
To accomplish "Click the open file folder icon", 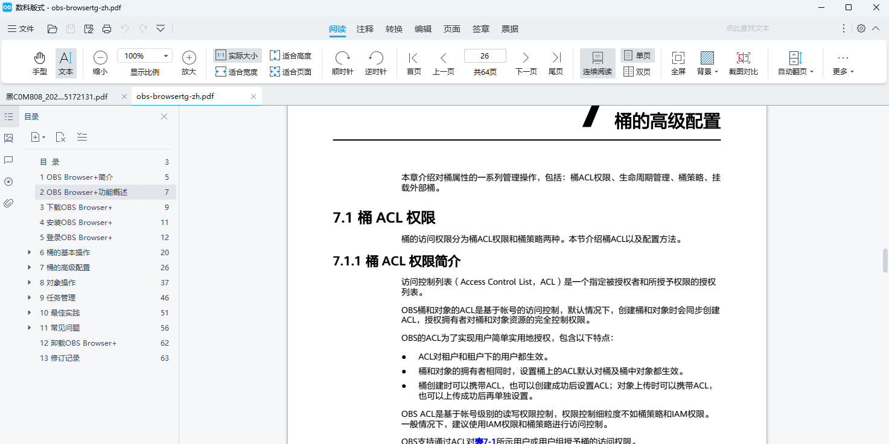I will point(53,29).
